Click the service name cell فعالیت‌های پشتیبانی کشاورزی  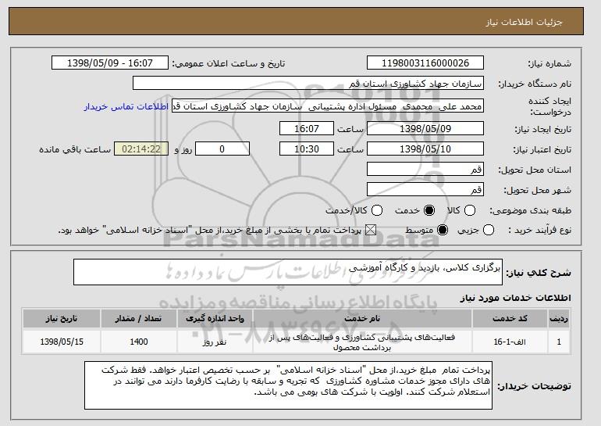pyautogui.click(x=362, y=342)
